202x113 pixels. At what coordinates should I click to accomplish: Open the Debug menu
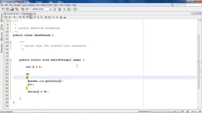pos(43,5)
